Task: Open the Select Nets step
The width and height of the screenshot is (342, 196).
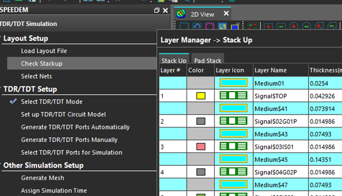Action: pyautogui.click(x=36, y=77)
